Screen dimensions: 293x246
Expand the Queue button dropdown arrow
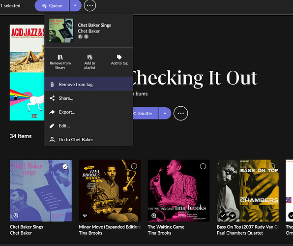coord(76,5)
